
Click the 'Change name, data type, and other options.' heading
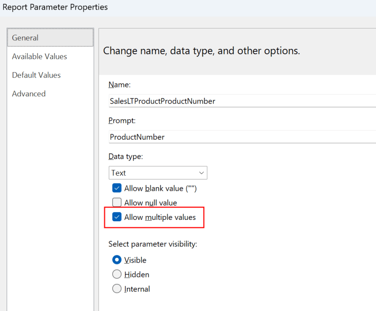click(x=202, y=51)
